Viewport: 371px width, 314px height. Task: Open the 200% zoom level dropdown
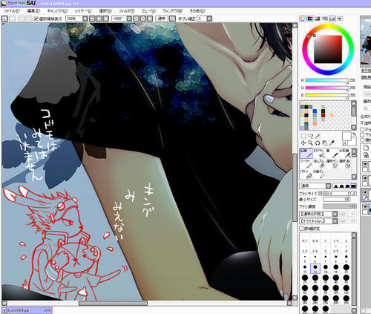[x=85, y=19]
